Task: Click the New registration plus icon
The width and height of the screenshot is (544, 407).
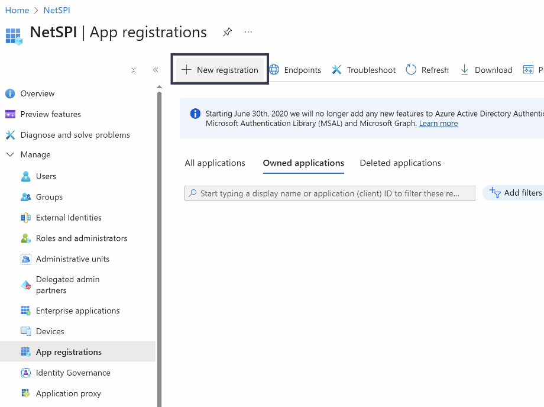Action: (x=186, y=70)
